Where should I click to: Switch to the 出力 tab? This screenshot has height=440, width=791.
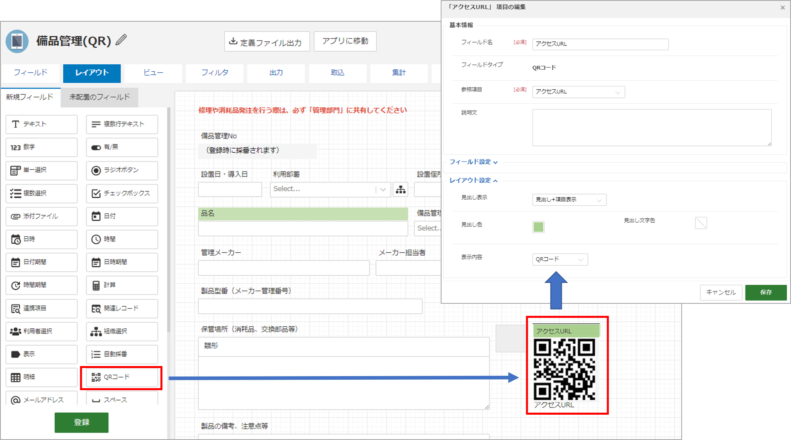(276, 73)
